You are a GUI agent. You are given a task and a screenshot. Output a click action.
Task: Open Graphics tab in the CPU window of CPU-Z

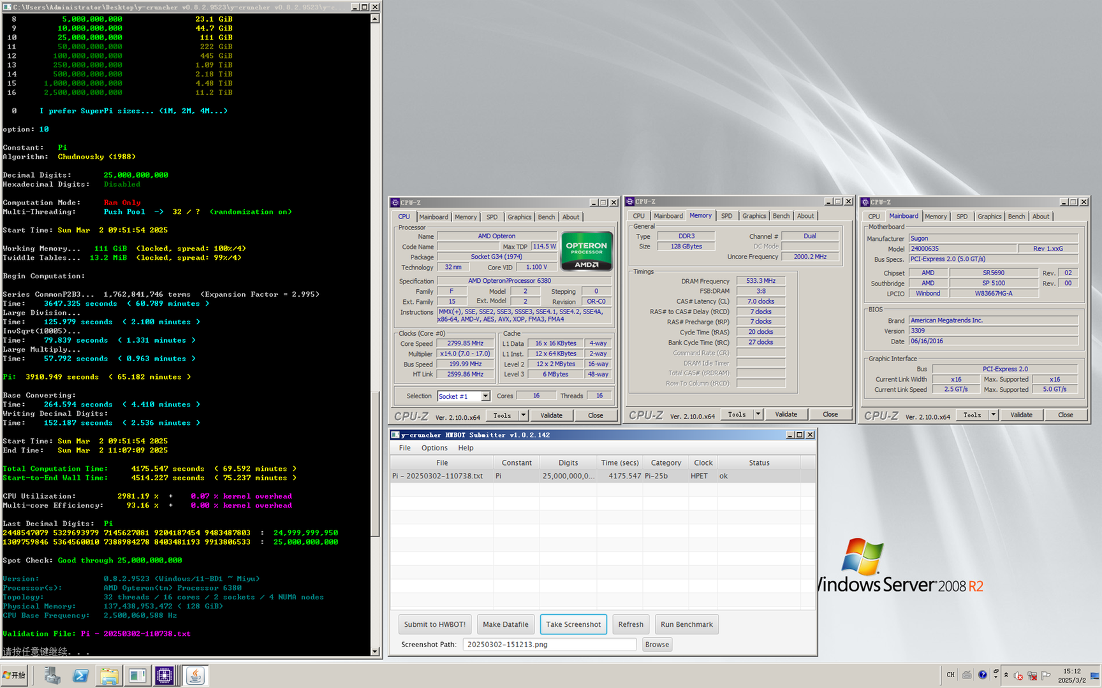point(519,217)
